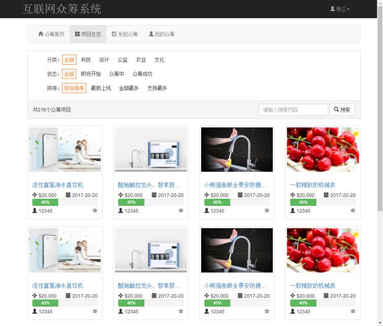The image size is (383, 326).
Task: Click calendar icon on top-row 一款精致的机械表 card
Action: pos(326,195)
